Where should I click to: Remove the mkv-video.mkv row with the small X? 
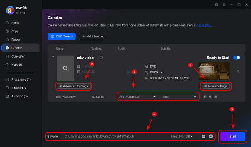click(216, 97)
